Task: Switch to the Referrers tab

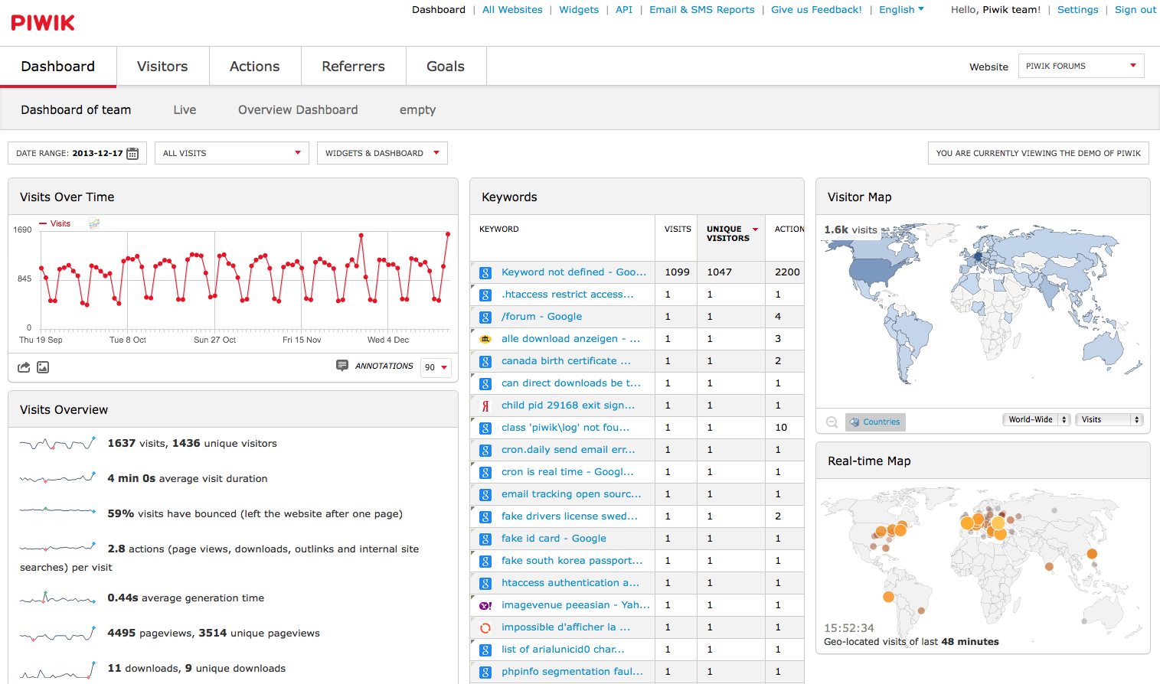Action: 353,67
